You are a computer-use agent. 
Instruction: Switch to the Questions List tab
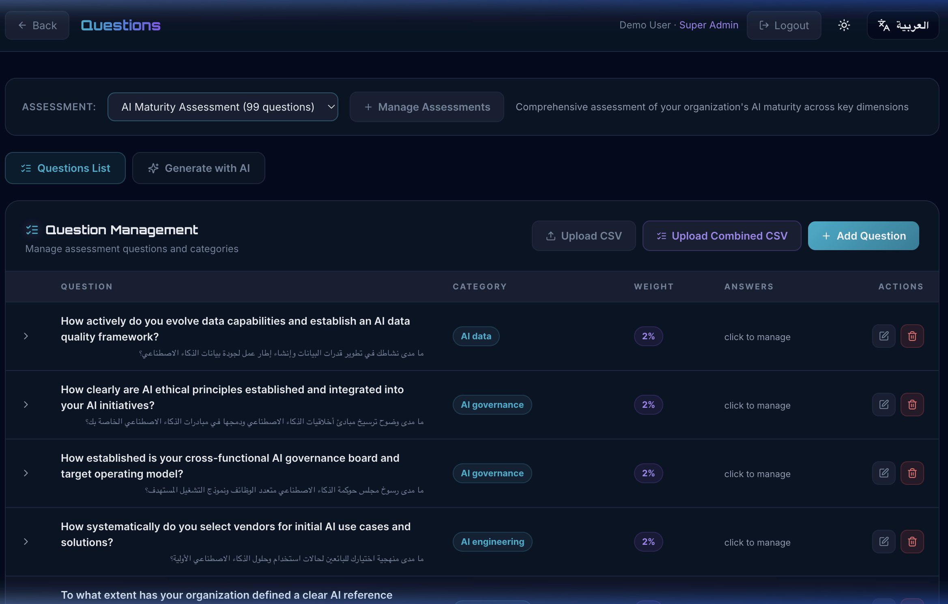[x=65, y=168]
